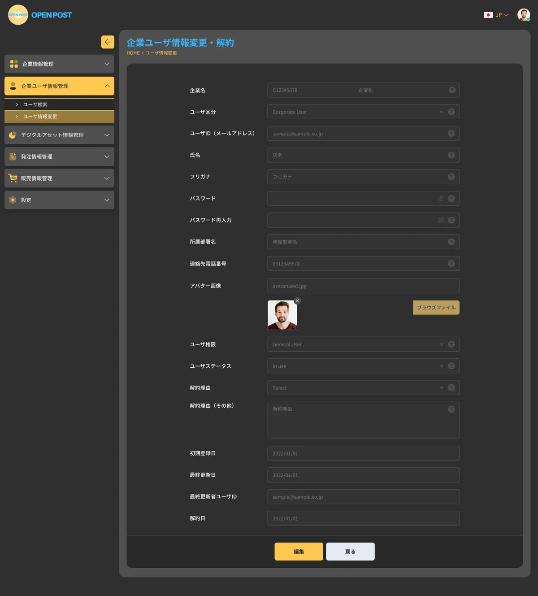Click the avatar photo thumbnail
Image resolution: width=538 pixels, height=596 pixels.
(x=282, y=315)
